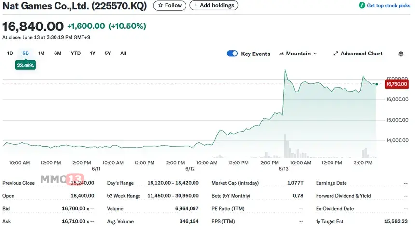
Task: Open the Advanced Chart view
Action: [358, 54]
